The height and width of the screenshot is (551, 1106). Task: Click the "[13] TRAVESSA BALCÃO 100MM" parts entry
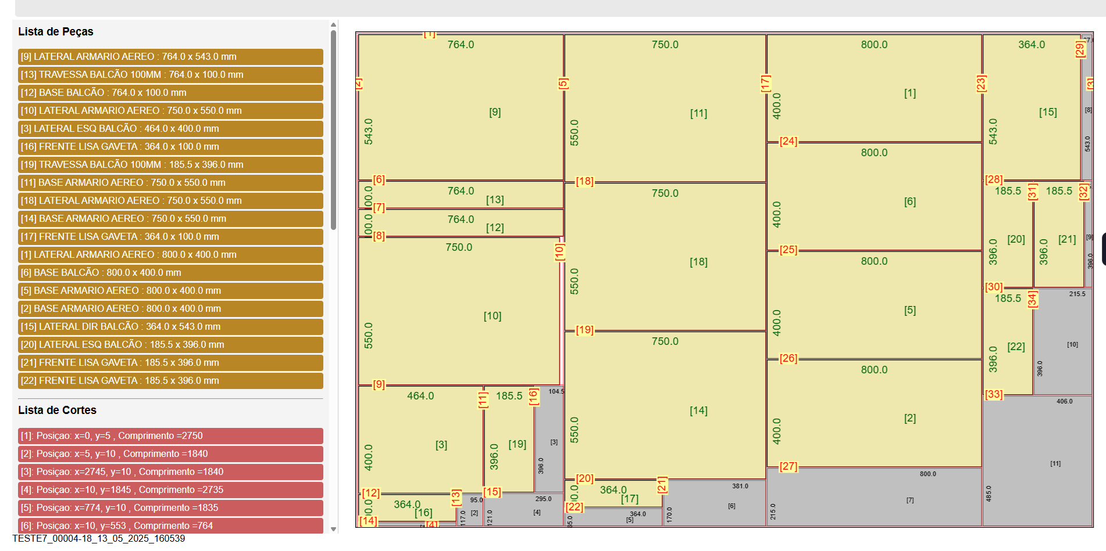(170, 75)
